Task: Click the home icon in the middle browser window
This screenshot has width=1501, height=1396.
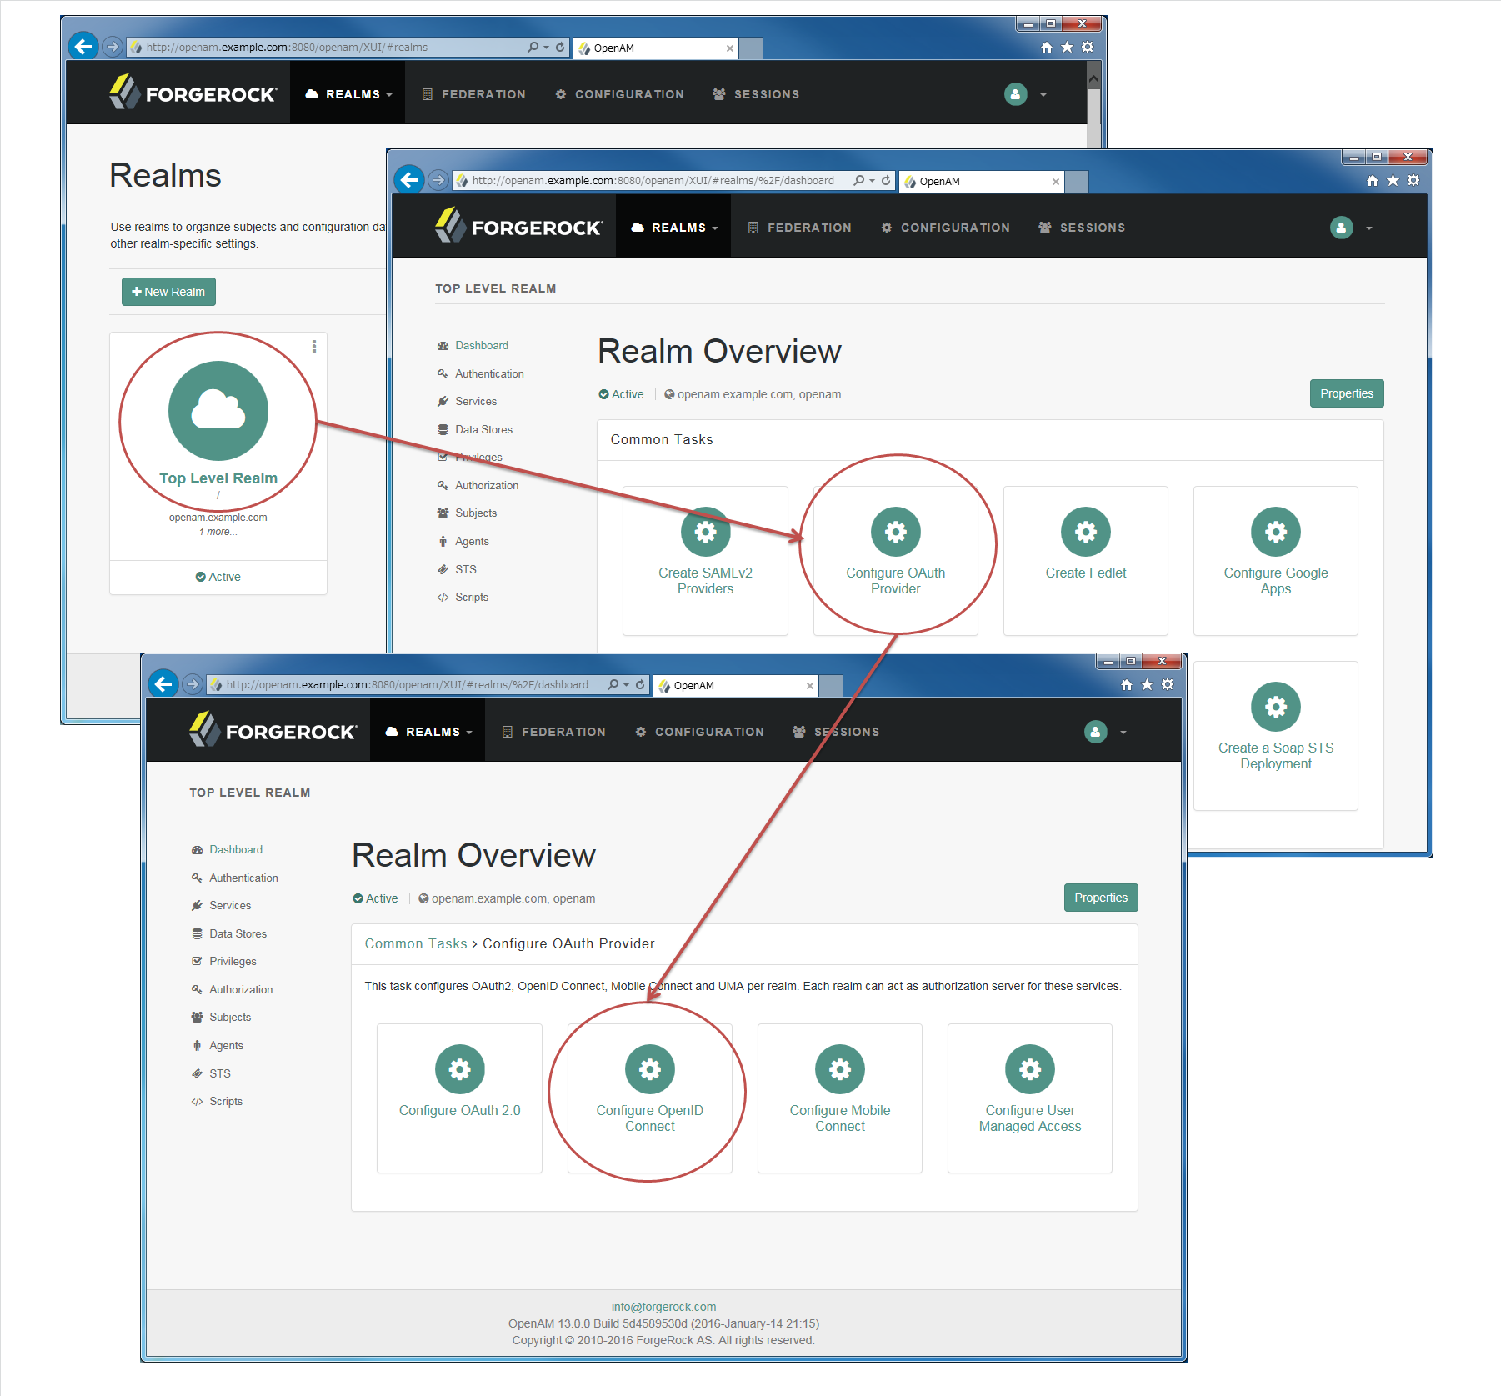Action: 1373,180
